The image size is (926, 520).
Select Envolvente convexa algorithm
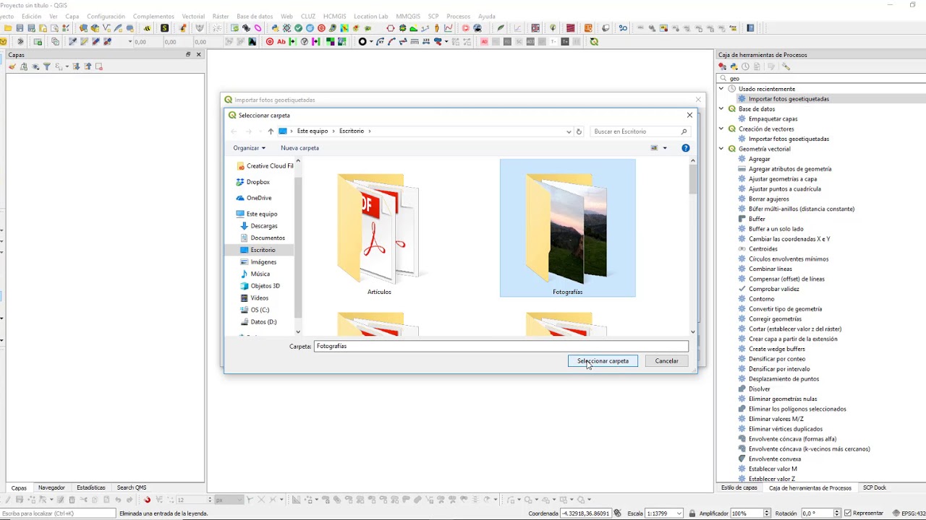tap(775, 459)
